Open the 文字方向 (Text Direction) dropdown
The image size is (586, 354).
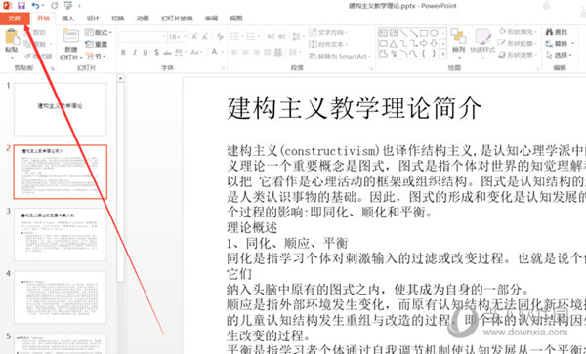pyautogui.click(x=328, y=32)
